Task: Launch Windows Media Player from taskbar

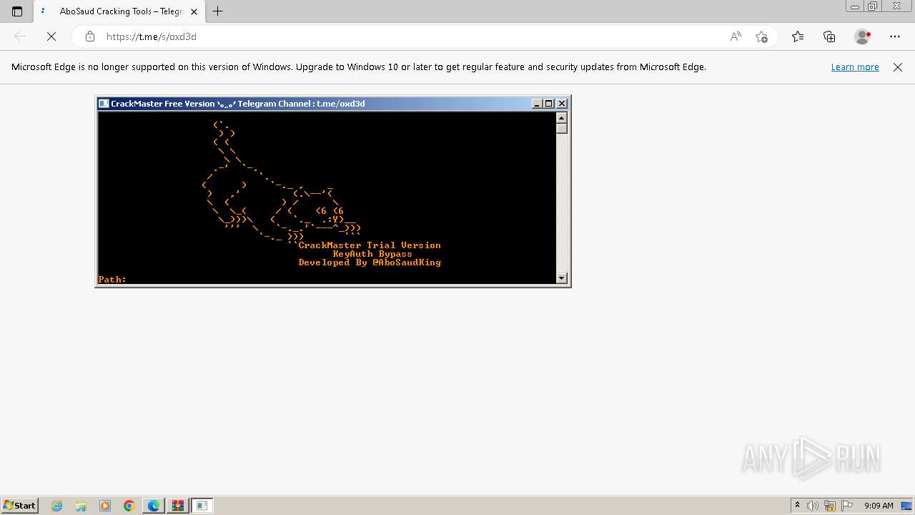Action: click(x=105, y=506)
